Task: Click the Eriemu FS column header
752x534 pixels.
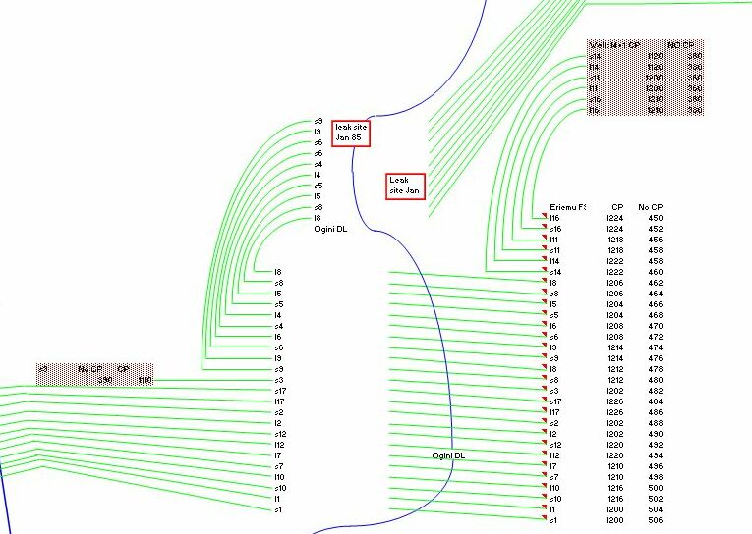Action: (x=568, y=207)
